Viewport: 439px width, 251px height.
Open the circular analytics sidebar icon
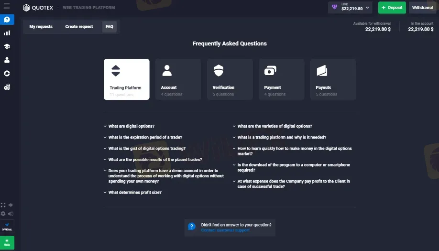pos(7,73)
